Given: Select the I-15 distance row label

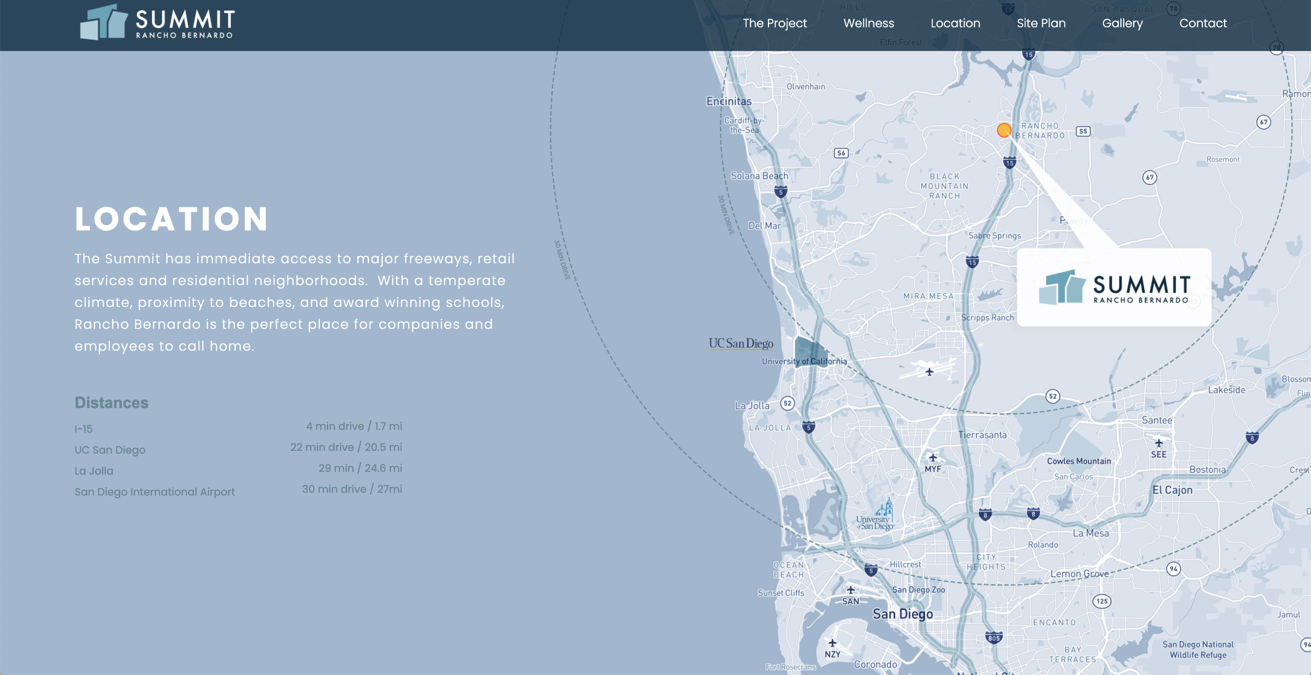Looking at the screenshot, I should click(83, 429).
